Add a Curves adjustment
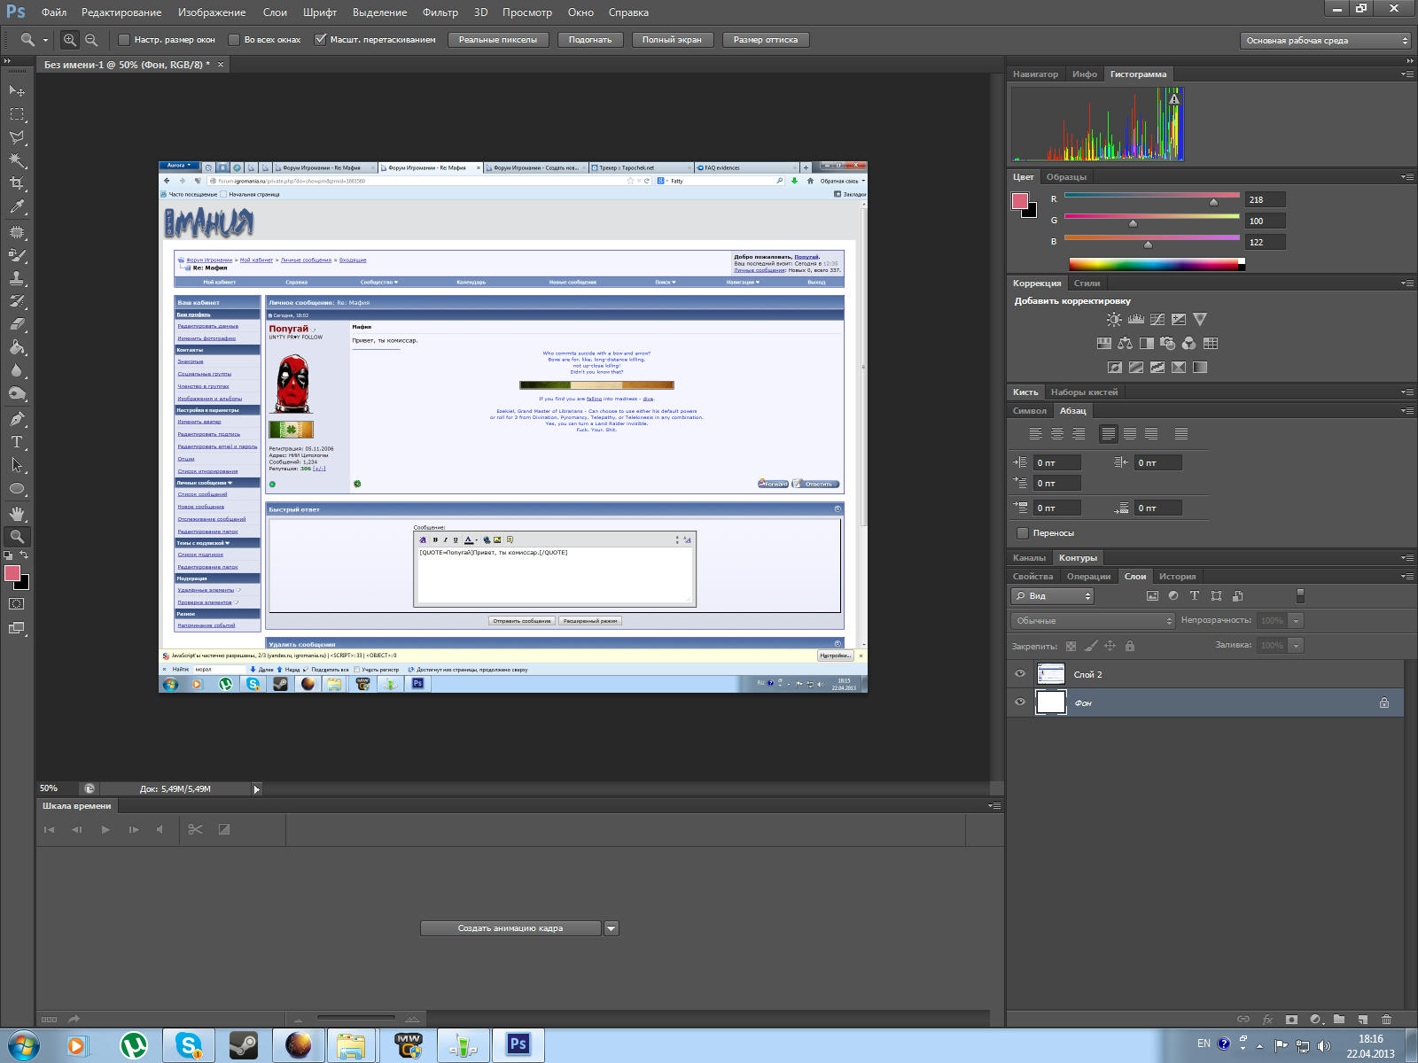The width and height of the screenshot is (1418, 1063). tap(1157, 320)
